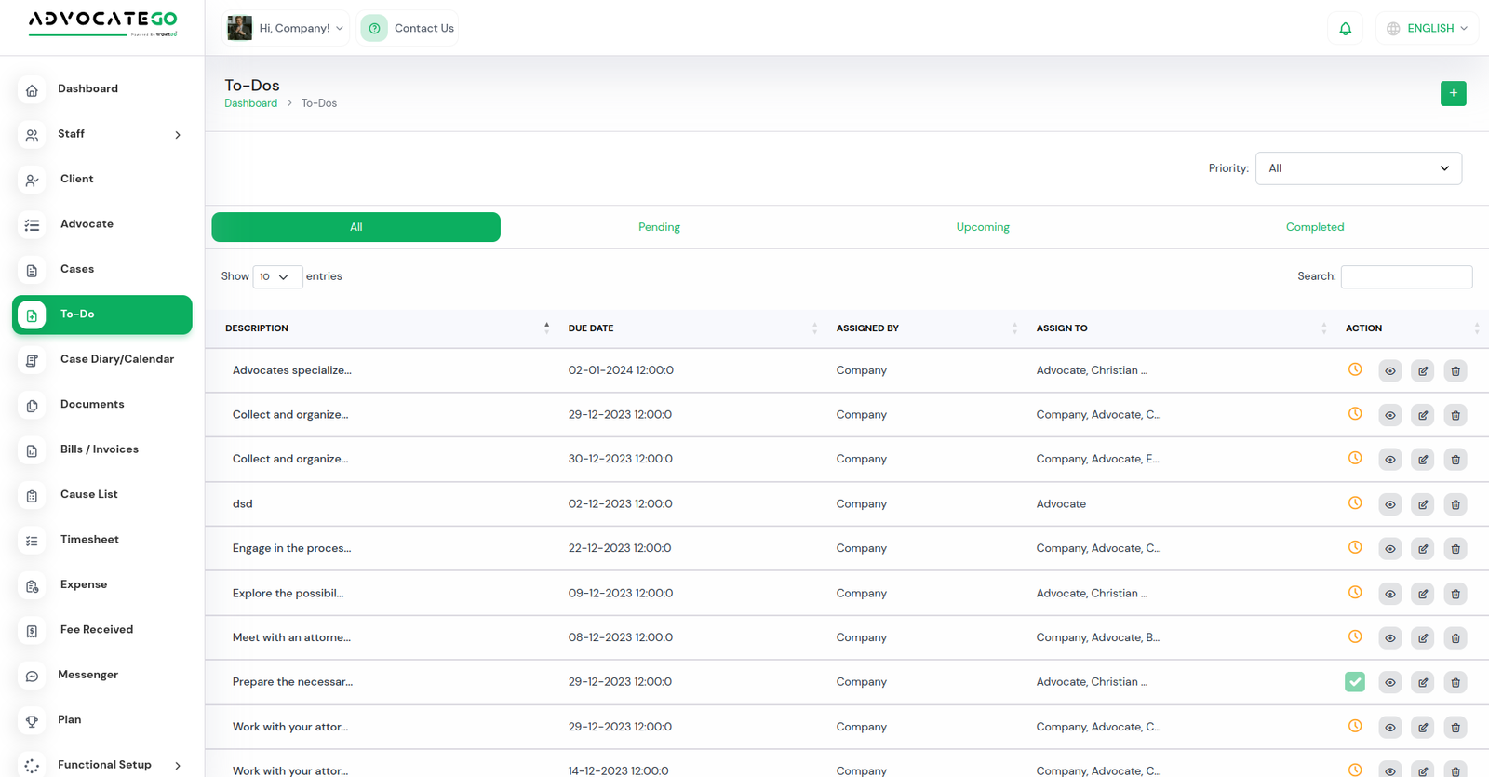
Task: Switch to the Pending tab
Action: [x=659, y=227]
